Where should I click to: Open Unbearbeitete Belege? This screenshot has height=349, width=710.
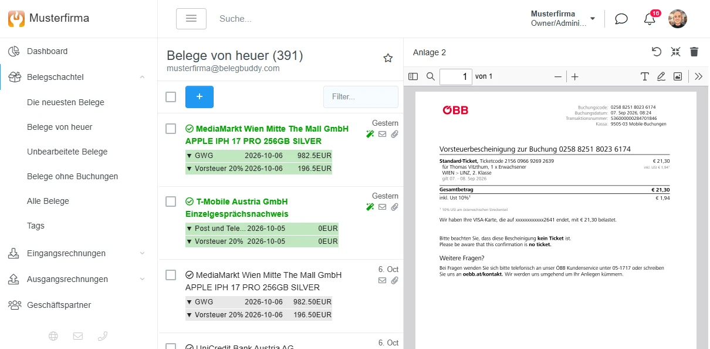tap(67, 152)
